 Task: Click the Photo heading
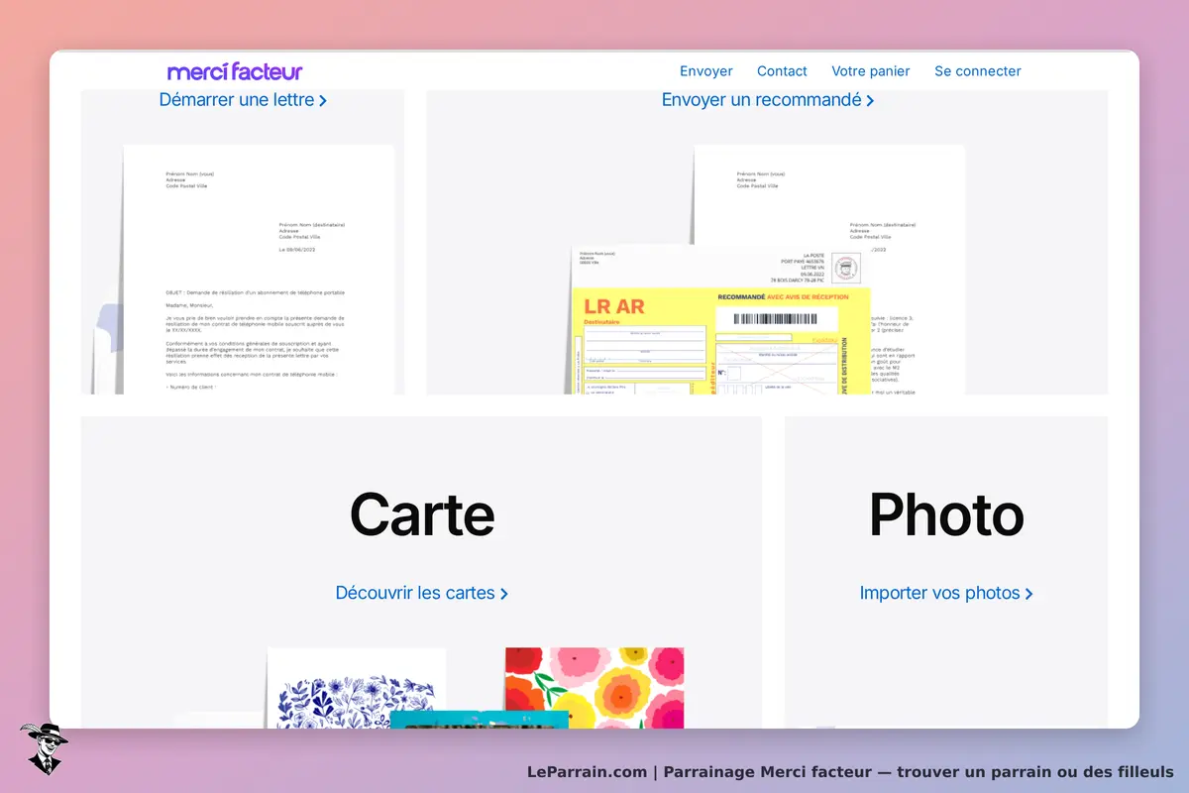(946, 514)
